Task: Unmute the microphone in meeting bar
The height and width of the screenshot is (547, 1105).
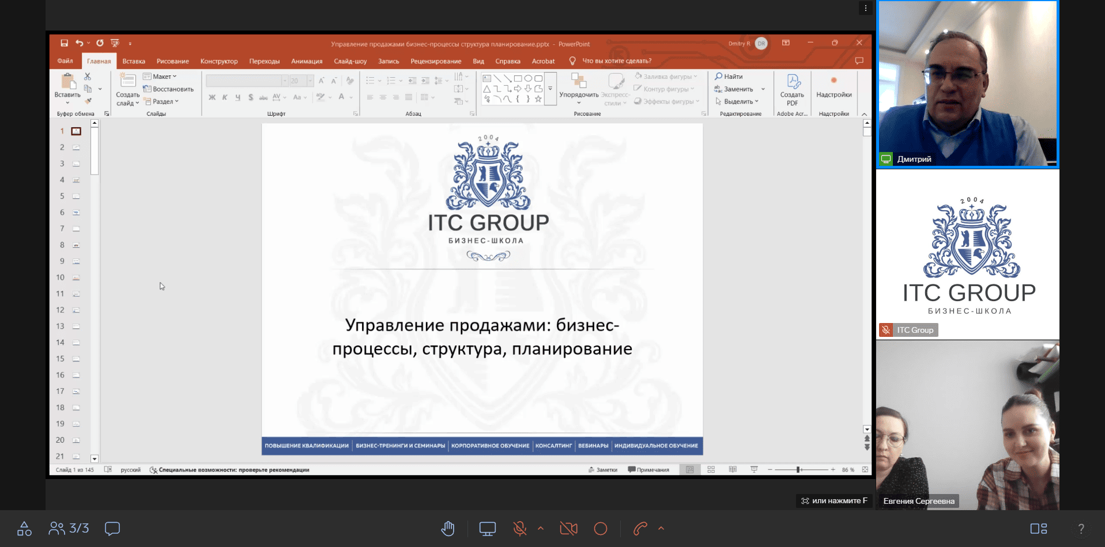Action: coord(519,529)
